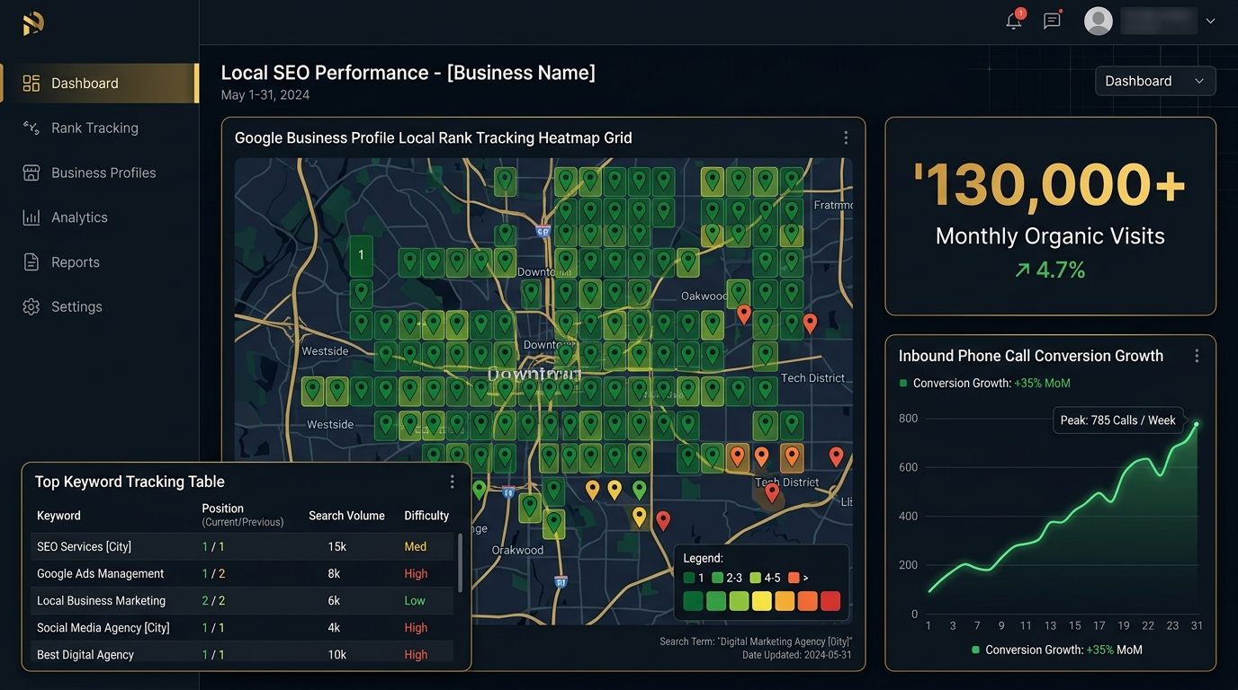Viewport: 1238px width, 690px height.
Task: Click the red pin beside the Oakwood label
Action: click(x=744, y=314)
